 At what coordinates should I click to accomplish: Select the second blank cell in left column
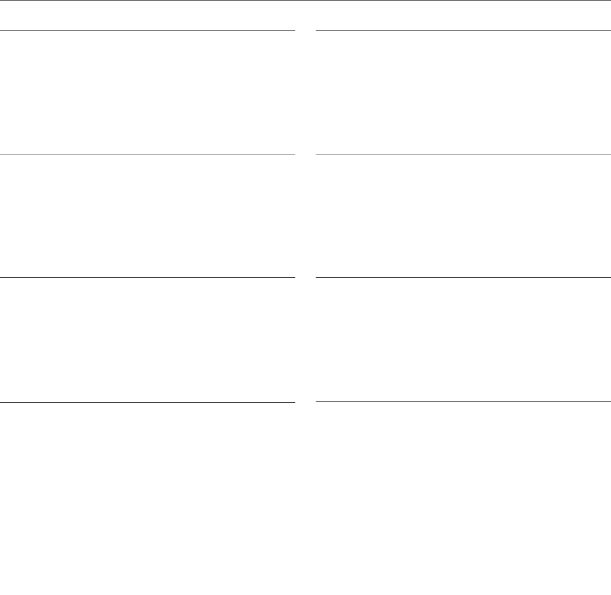coord(148,216)
